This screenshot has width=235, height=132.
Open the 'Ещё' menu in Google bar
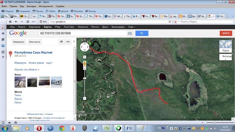tap(131, 27)
